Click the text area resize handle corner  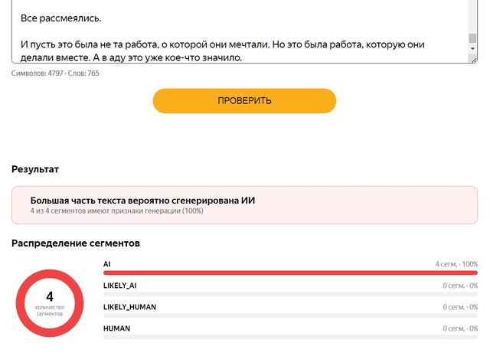[x=474, y=60]
